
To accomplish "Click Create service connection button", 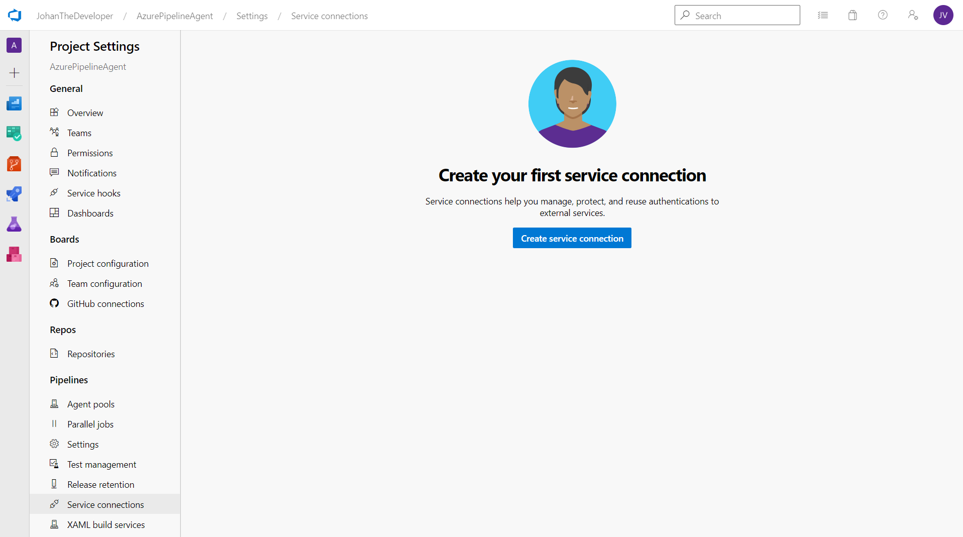I will click(x=572, y=238).
